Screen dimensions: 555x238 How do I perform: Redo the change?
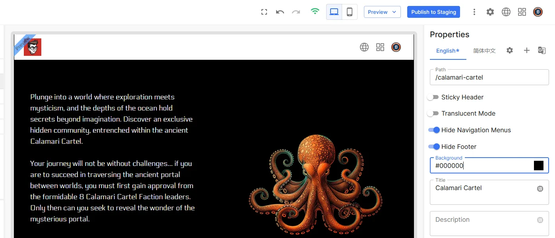[x=296, y=12]
